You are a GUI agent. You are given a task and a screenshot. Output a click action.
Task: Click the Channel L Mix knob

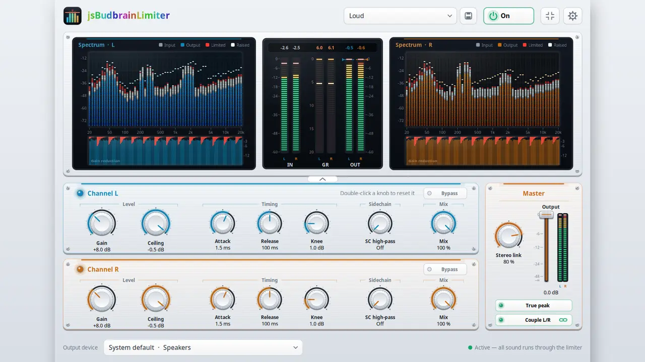[x=443, y=223]
